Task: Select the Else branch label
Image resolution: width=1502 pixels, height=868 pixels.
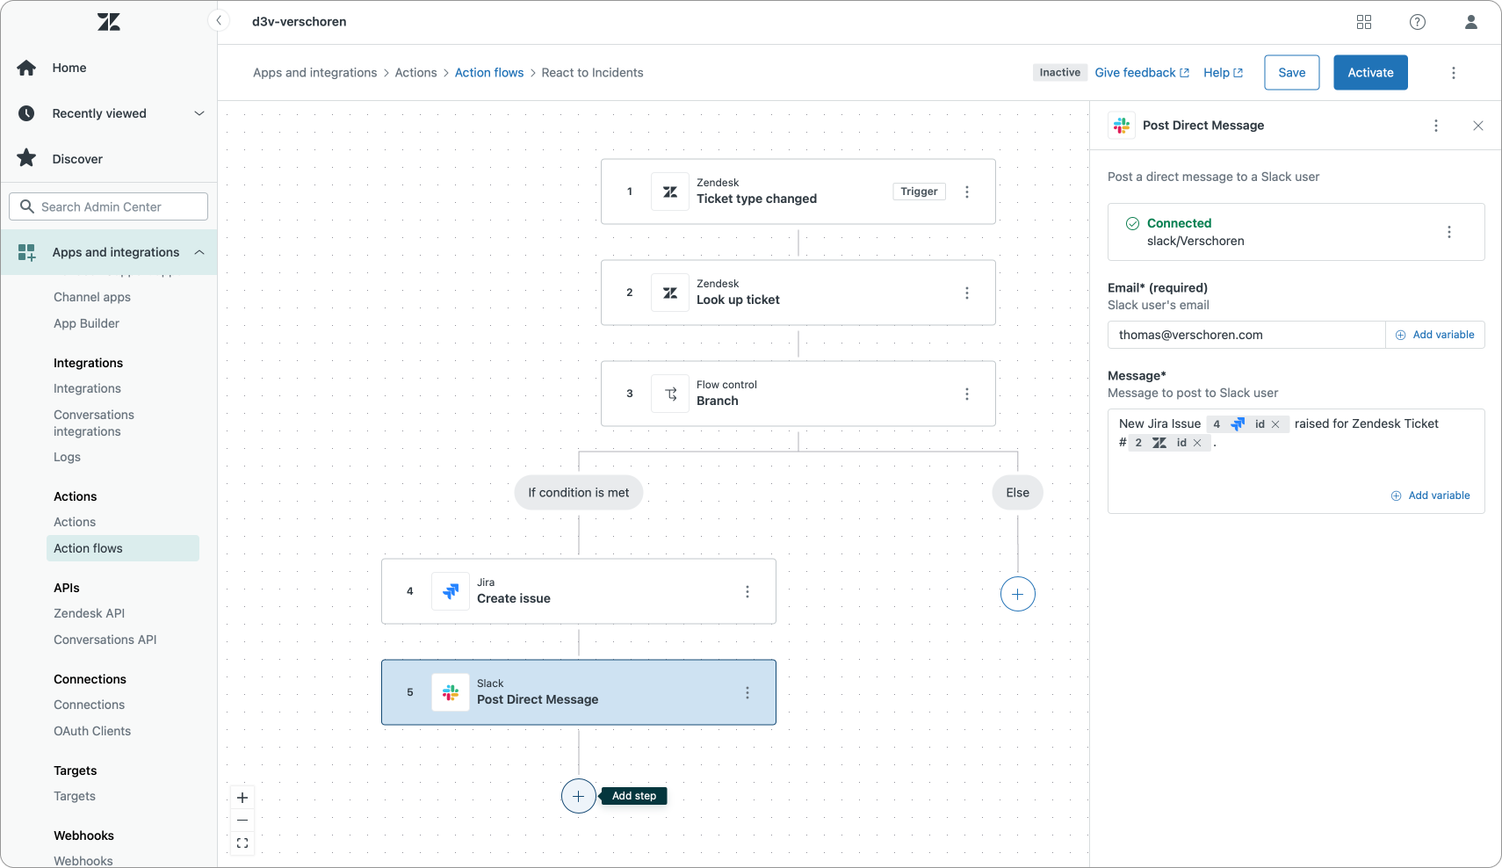Action: coord(1018,493)
